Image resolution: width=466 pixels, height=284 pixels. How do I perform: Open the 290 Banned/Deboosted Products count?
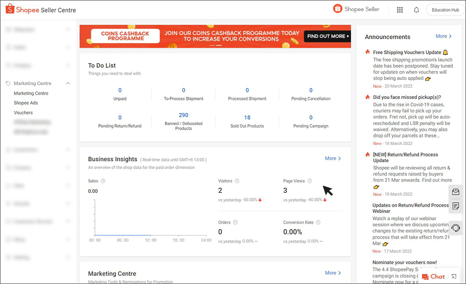click(183, 115)
